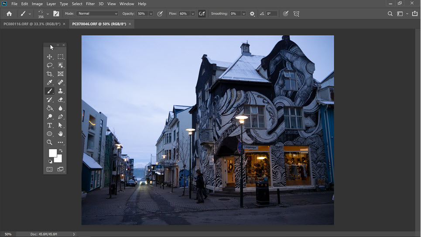Toggle Quick Mask mode
Image resolution: width=421 pixels, height=237 pixels.
click(50, 169)
